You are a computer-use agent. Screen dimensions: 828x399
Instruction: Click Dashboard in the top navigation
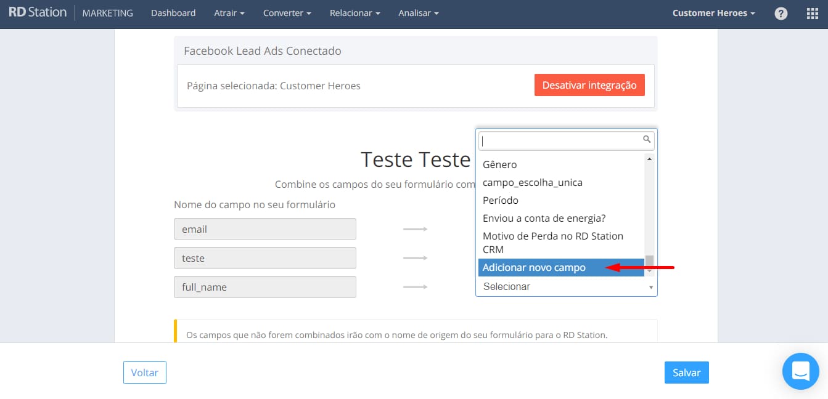point(173,12)
